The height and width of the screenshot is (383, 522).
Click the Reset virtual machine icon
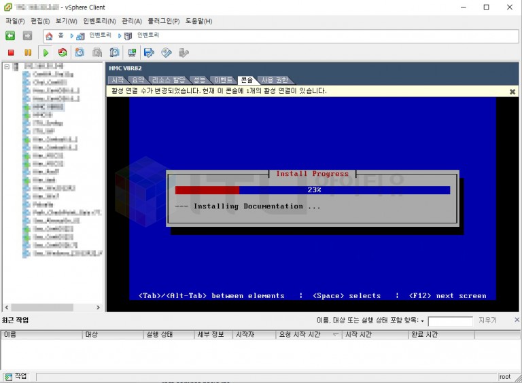pos(63,52)
